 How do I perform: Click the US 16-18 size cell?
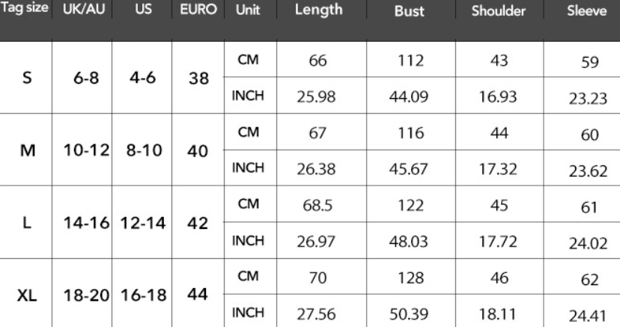(143, 295)
